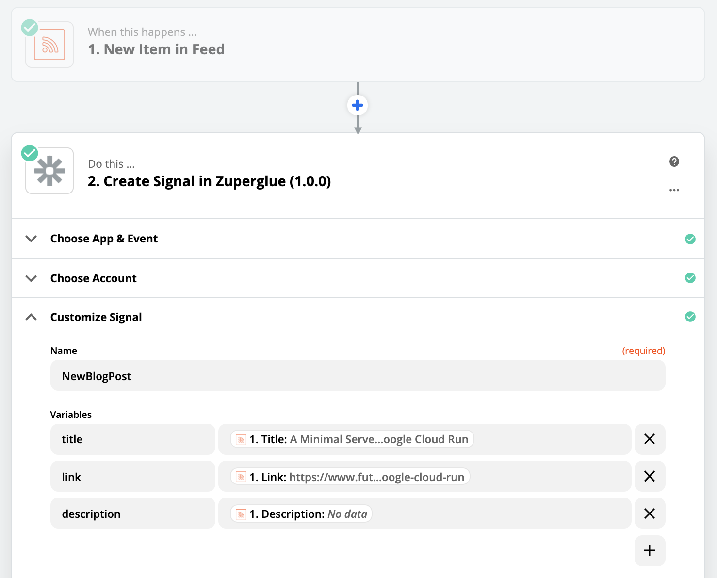The height and width of the screenshot is (578, 717).
Task: Open the Zuperglue app icon in step 2
Action: click(x=49, y=171)
